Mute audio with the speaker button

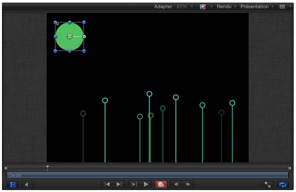(x=28, y=184)
